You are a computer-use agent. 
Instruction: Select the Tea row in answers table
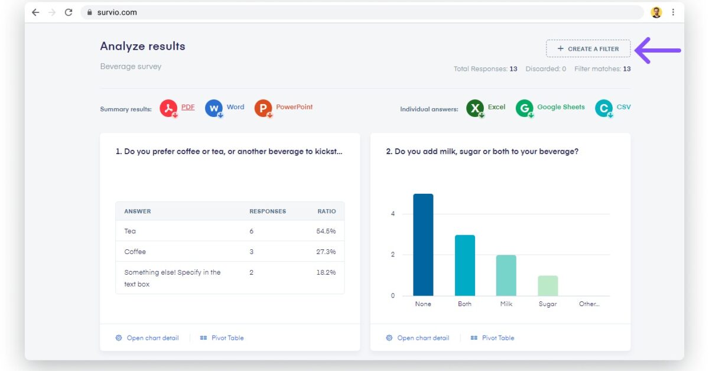click(x=230, y=231)
